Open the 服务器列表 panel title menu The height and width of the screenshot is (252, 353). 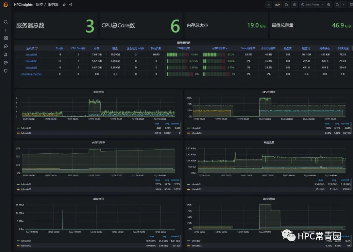[184, 42]
